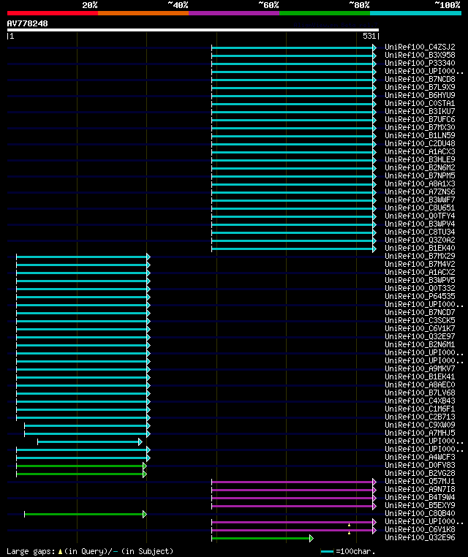Click the cyan alignment bar for UniRef100_B7LV68
This screenshot has width=468, height=557.
click(82, 393)
